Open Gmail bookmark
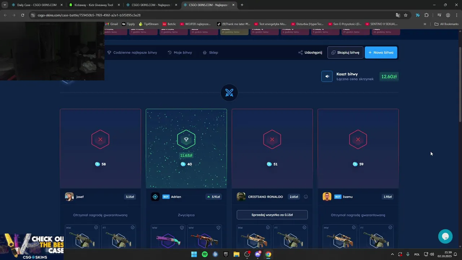This screenshot has width=462, height=260. coord(112,24)
